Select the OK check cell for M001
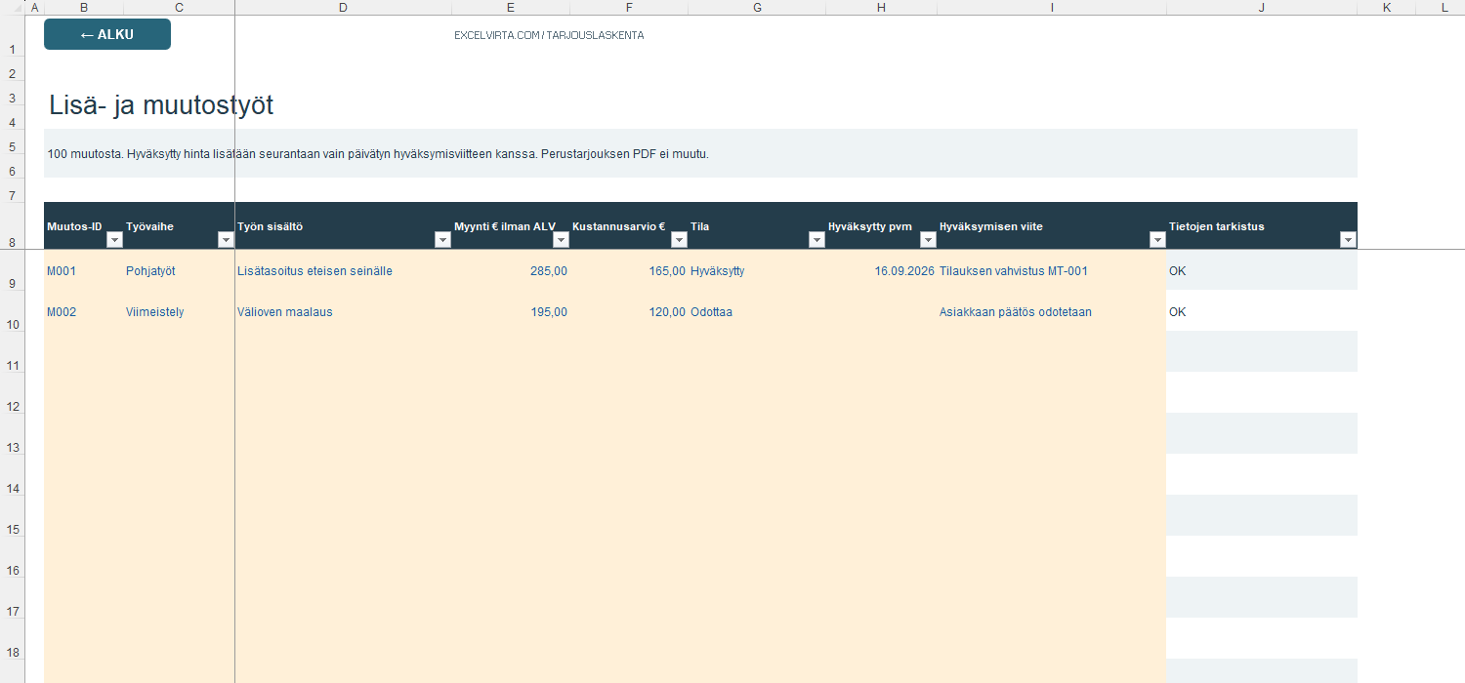The width and height of the screenshot is (1465, 683). point(1262,270)
